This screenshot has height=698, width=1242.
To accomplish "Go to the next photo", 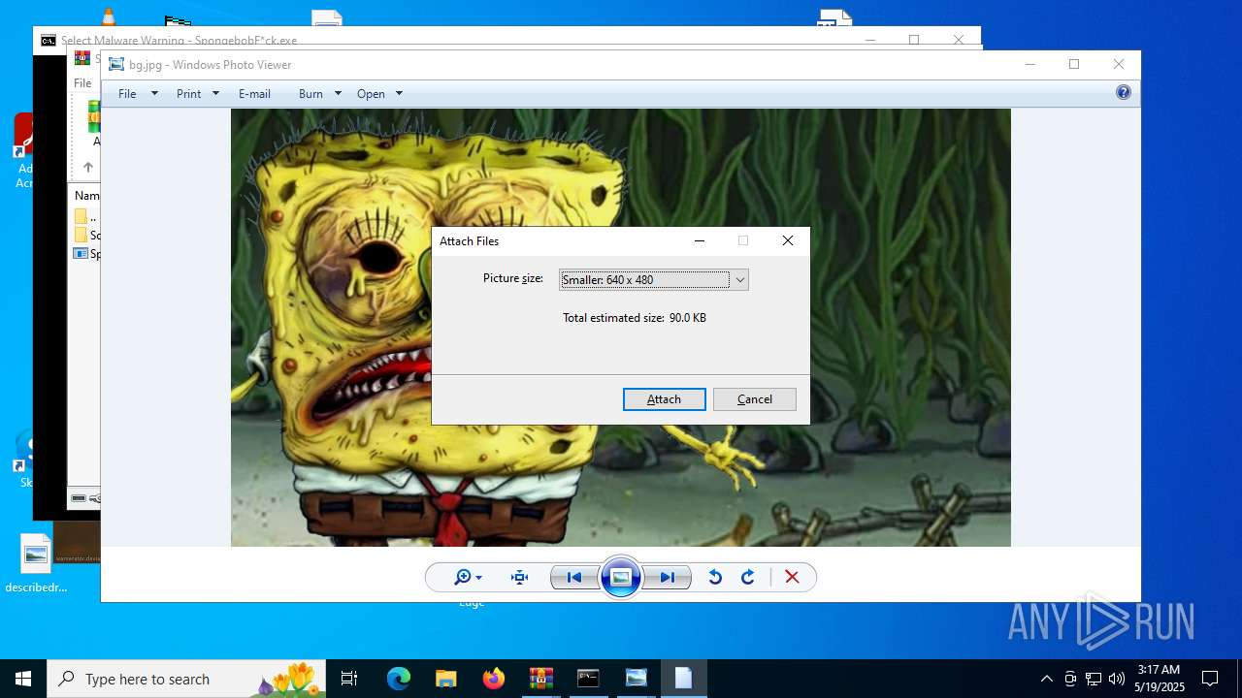I will (x=668, y=578).
